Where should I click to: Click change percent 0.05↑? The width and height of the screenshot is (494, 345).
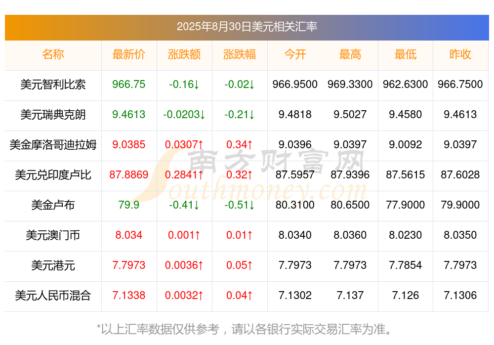click(240, 265)
